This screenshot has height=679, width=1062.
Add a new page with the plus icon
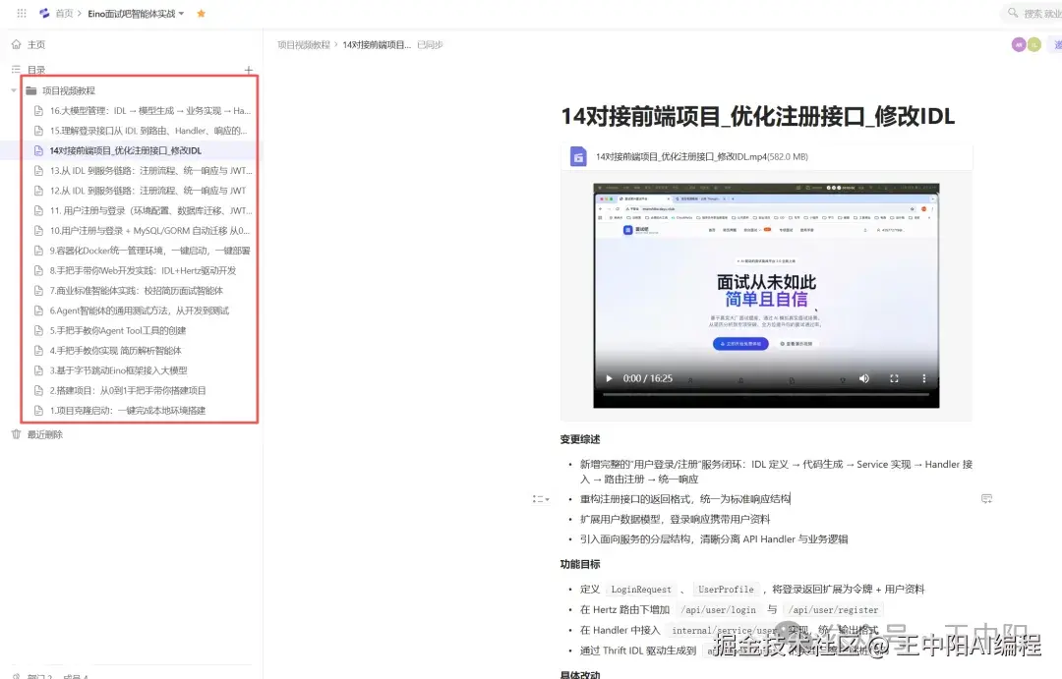[x=249, y=70]
